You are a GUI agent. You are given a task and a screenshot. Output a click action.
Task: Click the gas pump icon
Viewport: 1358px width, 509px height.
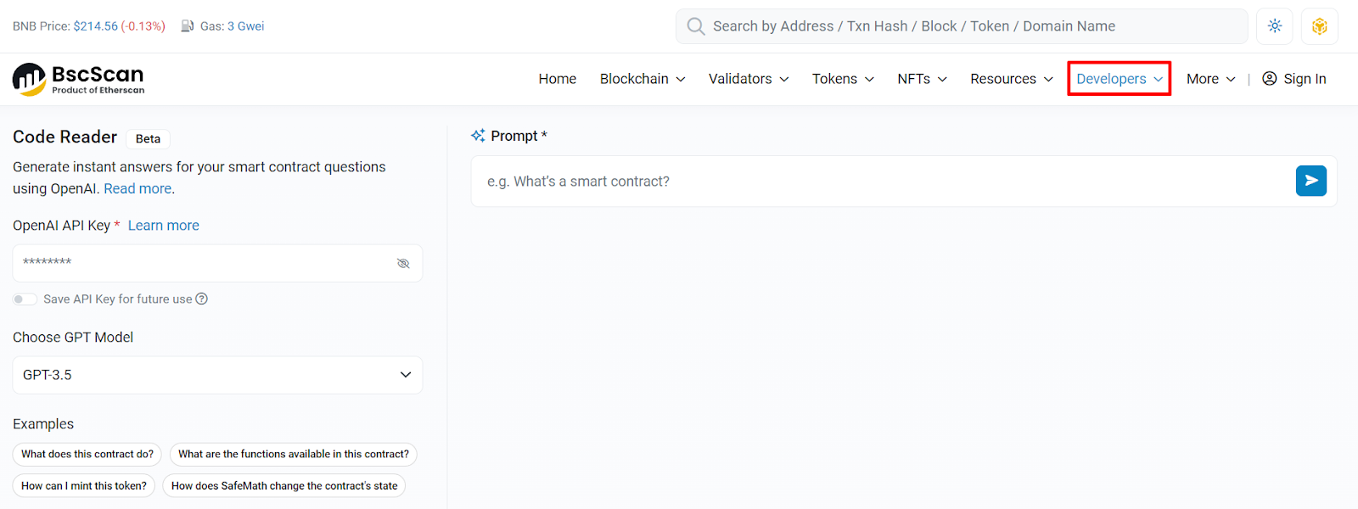tap(188, 26)
